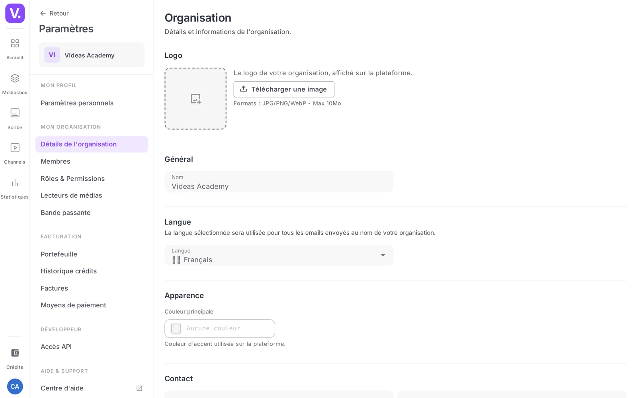Open the Mediasbox layers icon
Screen dimensions: 637x398
[15, 78]
